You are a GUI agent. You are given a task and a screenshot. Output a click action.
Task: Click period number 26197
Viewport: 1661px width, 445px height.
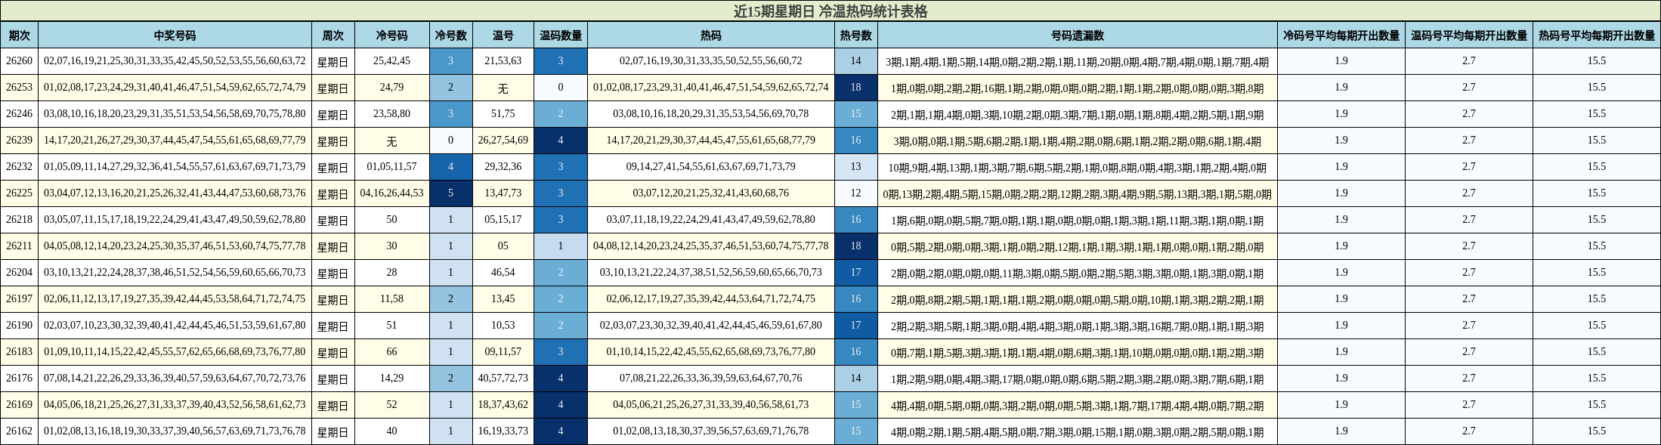coord(20,299)
